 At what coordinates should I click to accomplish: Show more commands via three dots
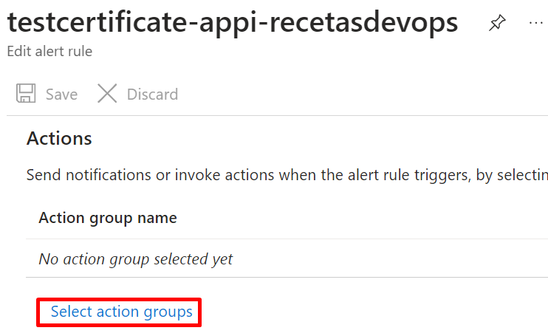click(535, 23)
